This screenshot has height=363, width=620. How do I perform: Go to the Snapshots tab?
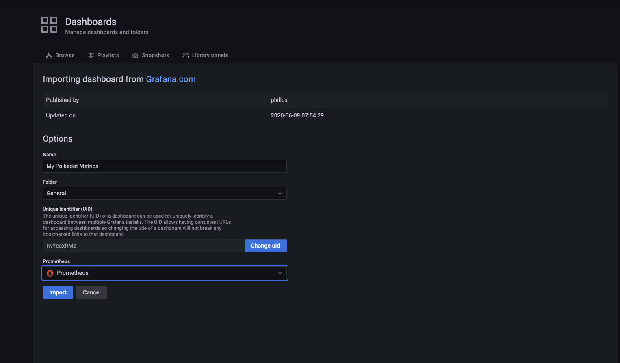point(155,56)
